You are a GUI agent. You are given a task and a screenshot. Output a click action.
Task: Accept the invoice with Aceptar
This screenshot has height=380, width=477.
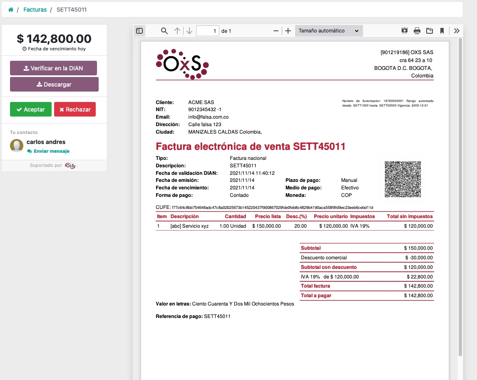click(31, 109)
